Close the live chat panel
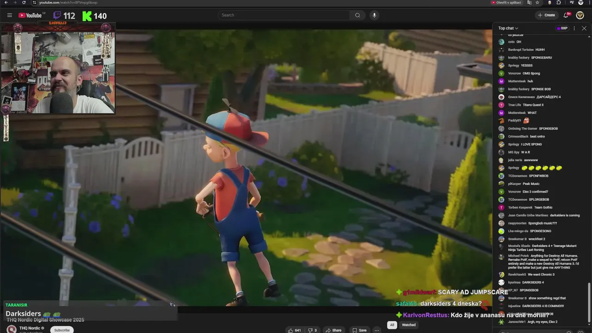The image size is (592, 333). [584, 28]
